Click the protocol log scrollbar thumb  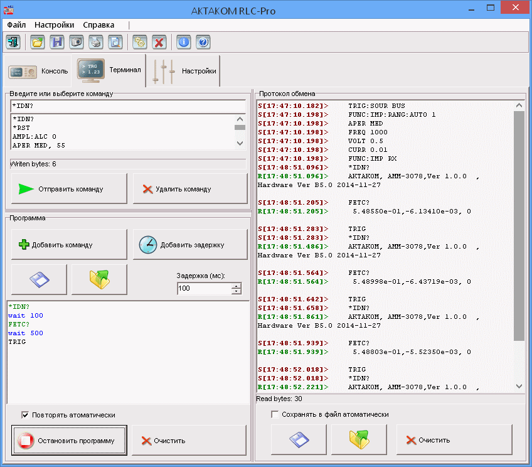519,226
